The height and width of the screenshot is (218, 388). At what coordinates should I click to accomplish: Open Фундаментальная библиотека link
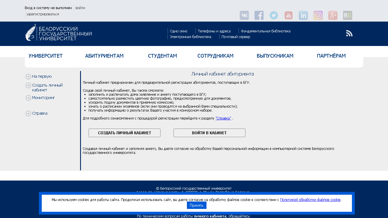point(266,31)
